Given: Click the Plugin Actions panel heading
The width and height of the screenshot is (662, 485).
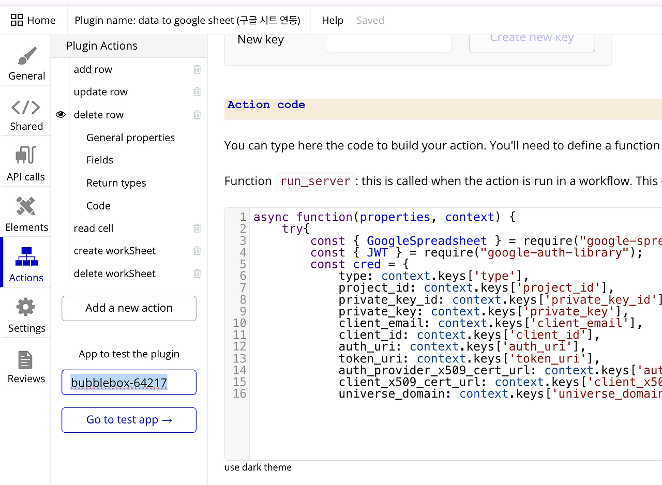Looking at the screenshot, I should 102,46.
